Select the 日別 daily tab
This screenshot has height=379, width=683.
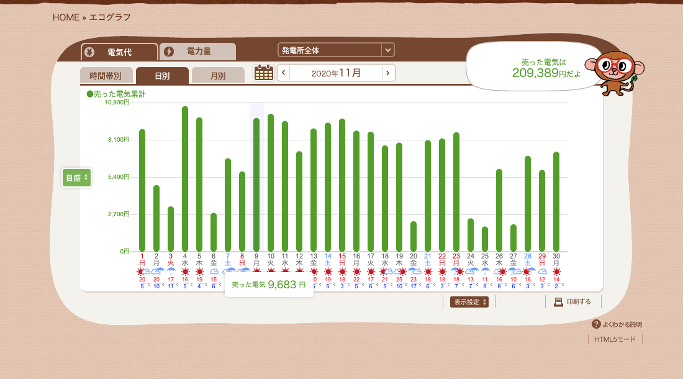coord(162,76)
